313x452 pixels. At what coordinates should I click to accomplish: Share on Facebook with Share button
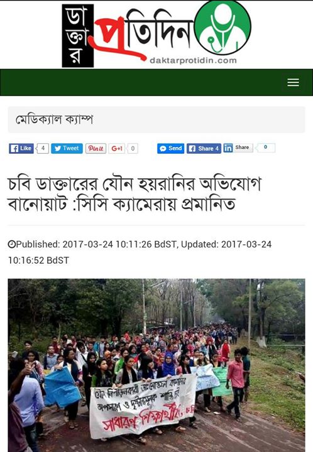click(204, 148)
